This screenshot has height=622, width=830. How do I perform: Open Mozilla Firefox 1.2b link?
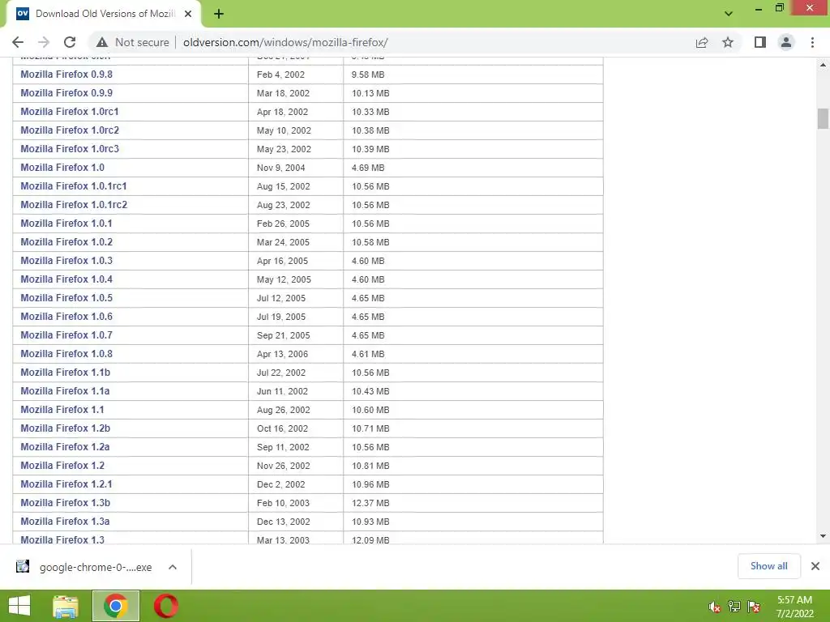click(66, 428)
